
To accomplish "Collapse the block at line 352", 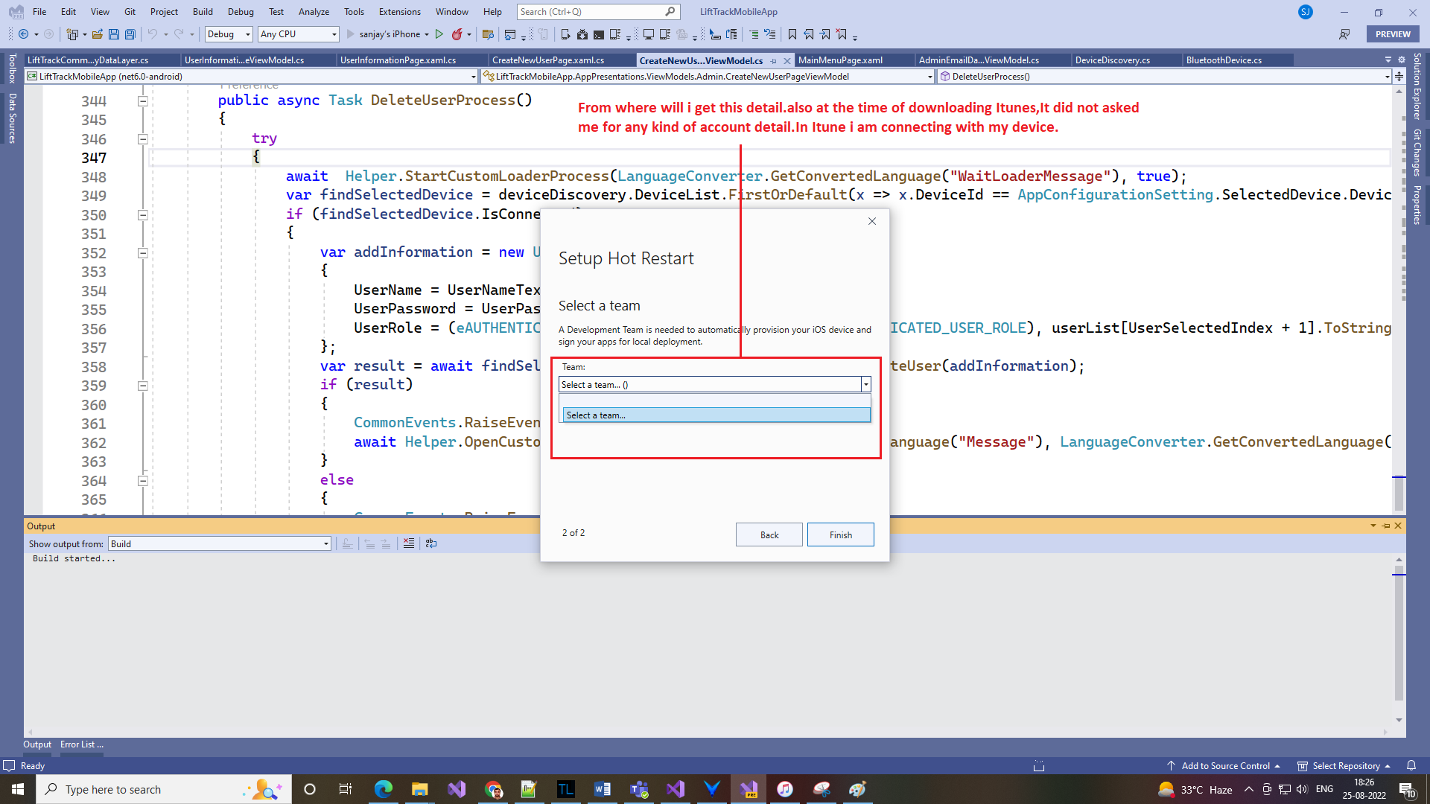I will pos(142,253).
